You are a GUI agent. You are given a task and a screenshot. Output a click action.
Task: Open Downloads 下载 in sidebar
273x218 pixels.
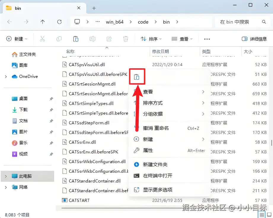click(20, 110)
